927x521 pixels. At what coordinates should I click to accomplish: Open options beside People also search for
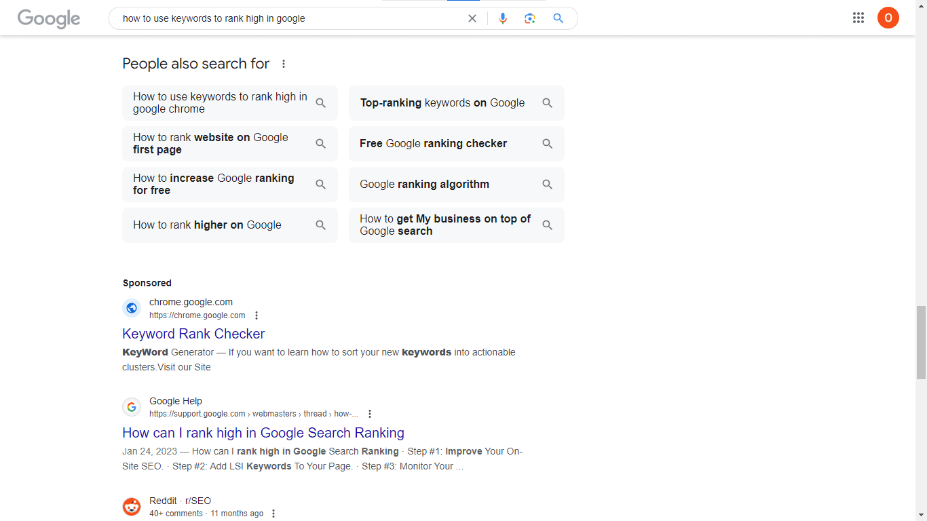tap(284, 64)
